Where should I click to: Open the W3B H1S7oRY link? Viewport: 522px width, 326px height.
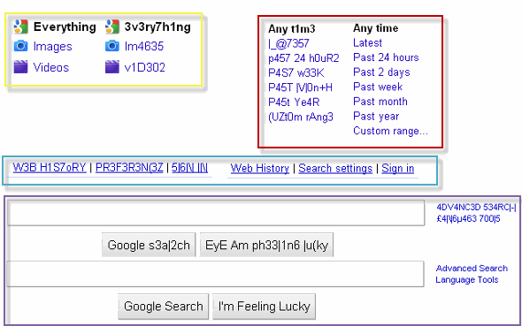pos(50,168)
